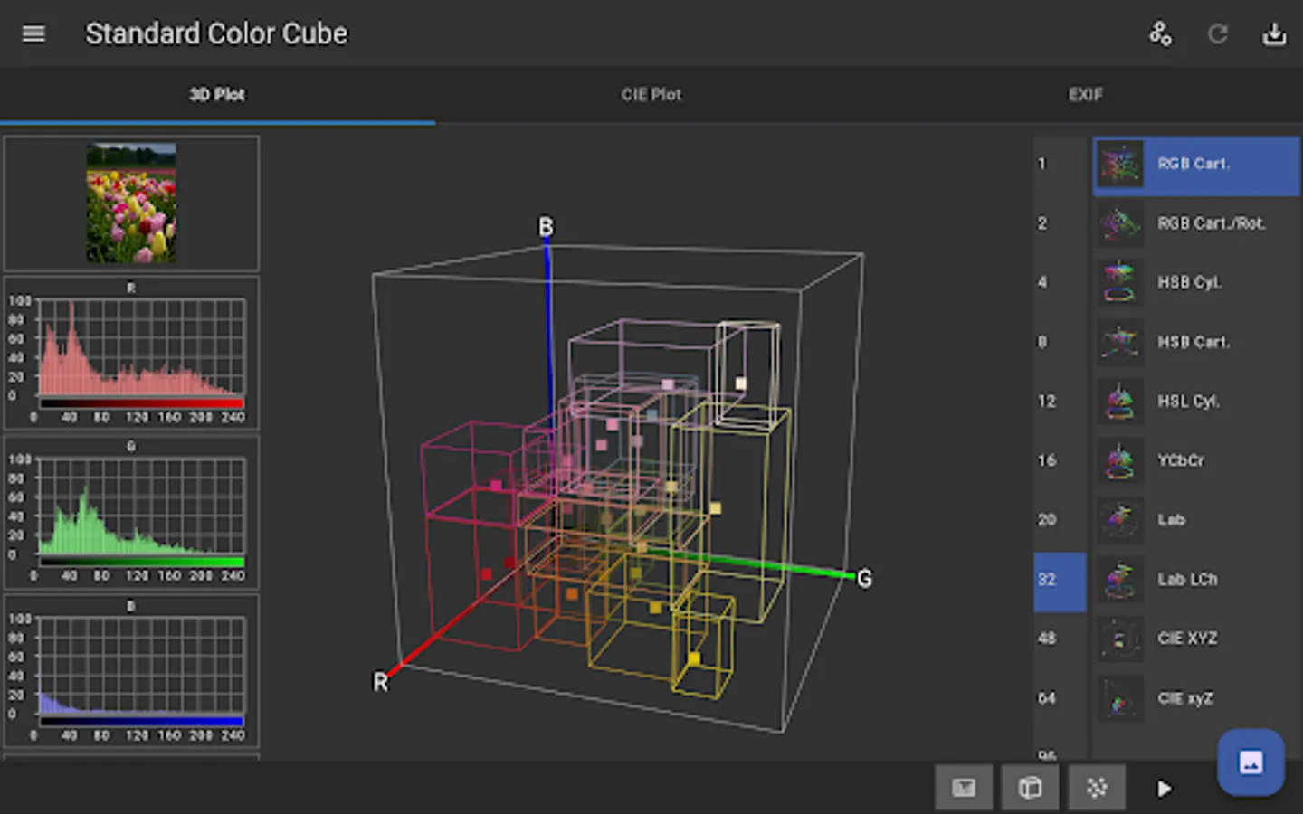Viewport: 1303px width, 814px height.
Task: Click the Standard Color Cube title
Action: [x=216, y=33]
